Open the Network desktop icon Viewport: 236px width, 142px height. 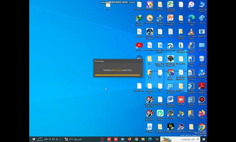point(202,19)
